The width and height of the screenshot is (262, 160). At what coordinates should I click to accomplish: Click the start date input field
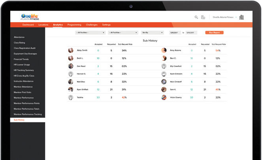pos(175,33)
